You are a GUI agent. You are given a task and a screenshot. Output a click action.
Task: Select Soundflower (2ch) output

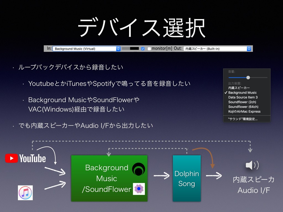click(242, 102)
